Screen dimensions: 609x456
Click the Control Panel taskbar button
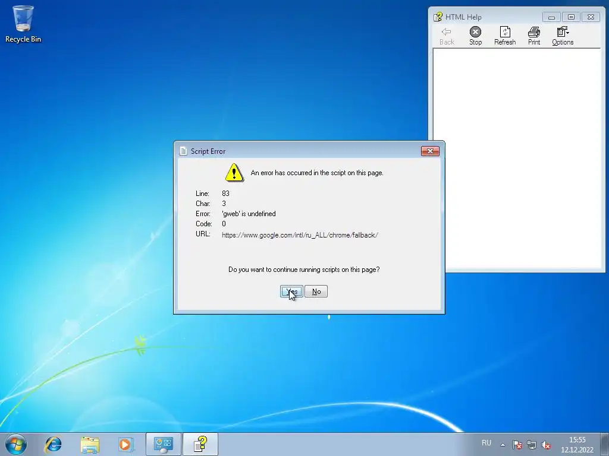[163, 444]
